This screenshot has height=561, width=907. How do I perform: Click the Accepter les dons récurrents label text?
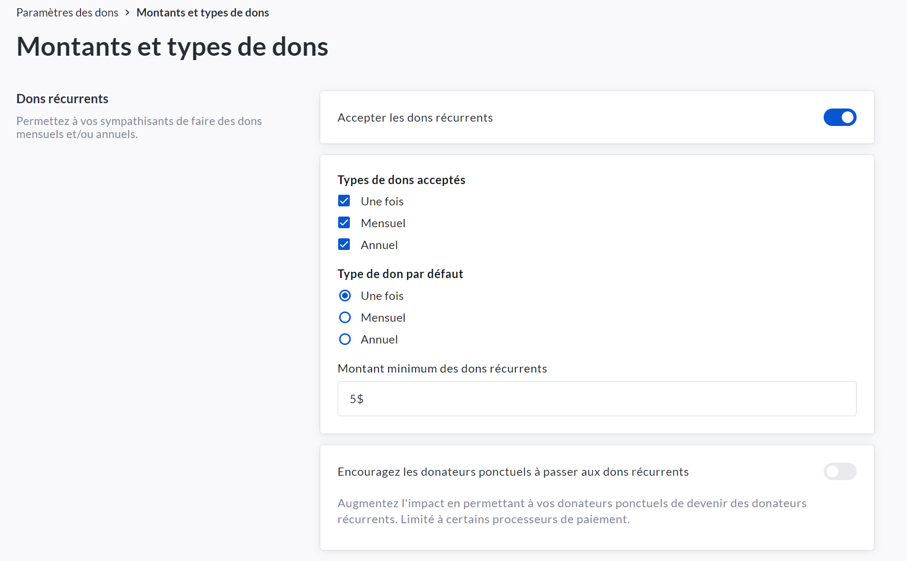click(x=415, y=118)
